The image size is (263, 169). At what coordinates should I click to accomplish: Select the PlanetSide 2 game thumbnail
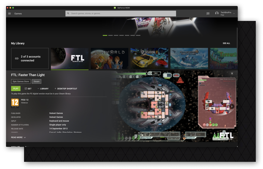(189, 58)
